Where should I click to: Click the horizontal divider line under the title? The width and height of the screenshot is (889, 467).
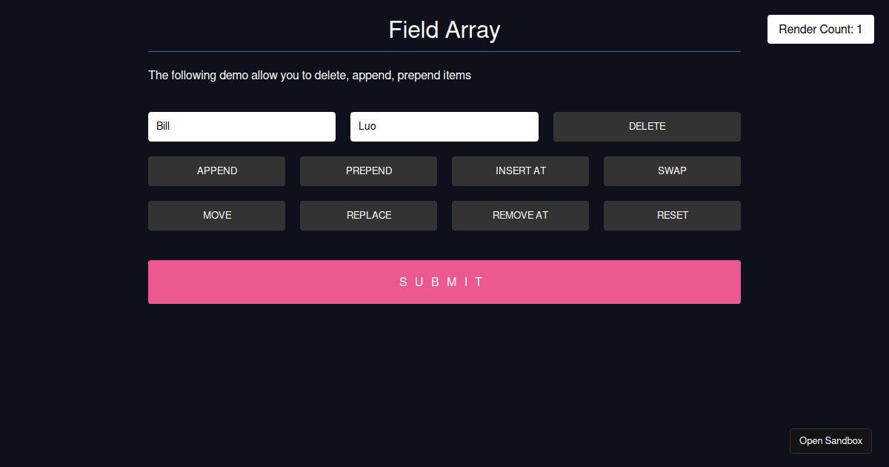coord(444,52)
